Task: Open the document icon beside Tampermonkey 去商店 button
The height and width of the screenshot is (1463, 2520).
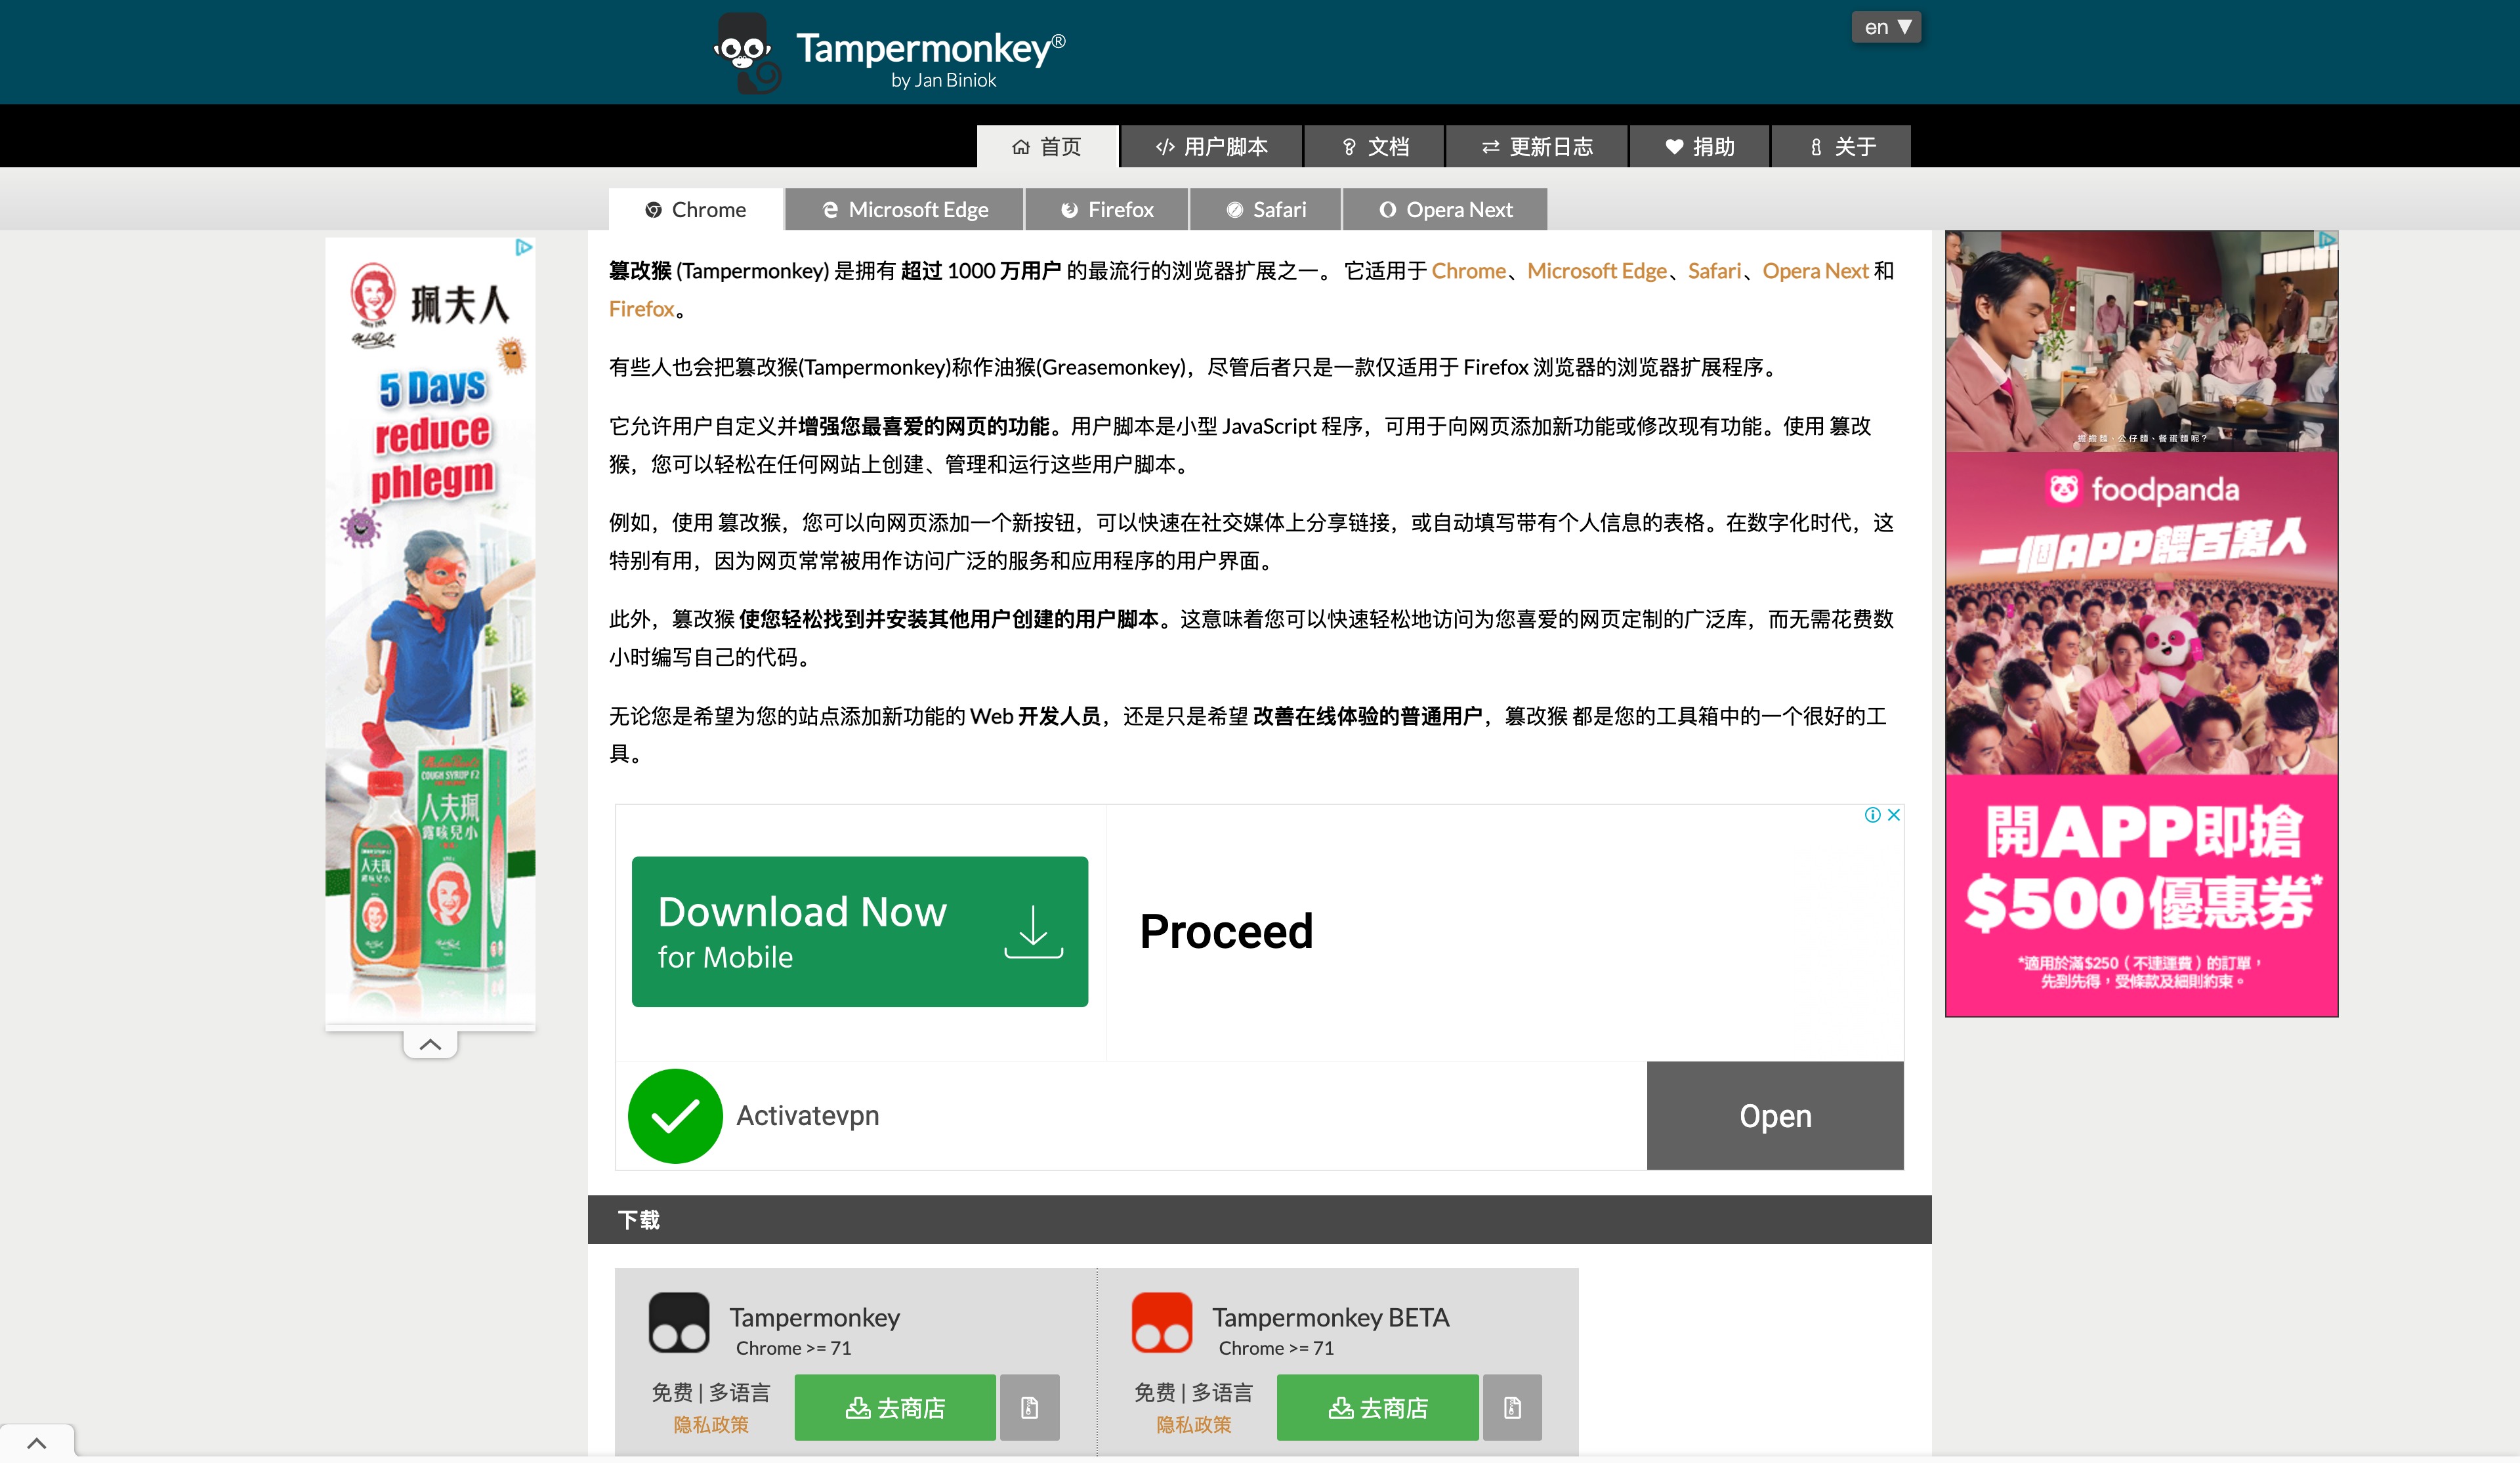Action: (x=1030, y=1407)
